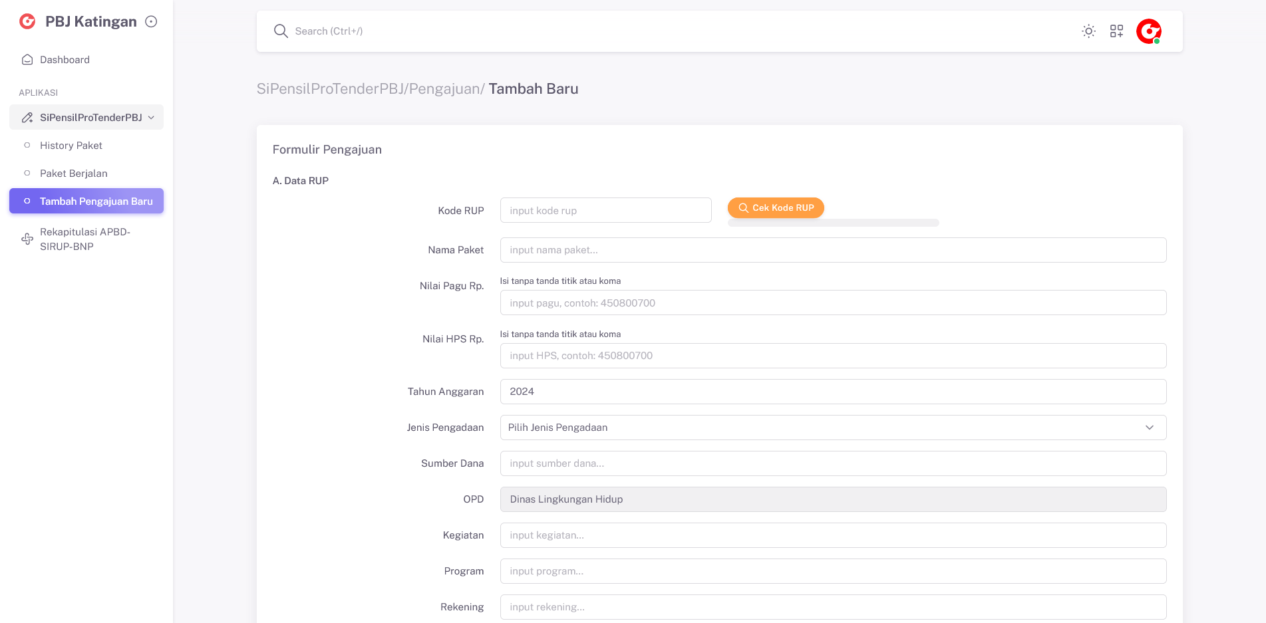This screenshot has height=623, width=1266.
Task: Click the Kode RUP input field
Action: click(605, 211)
